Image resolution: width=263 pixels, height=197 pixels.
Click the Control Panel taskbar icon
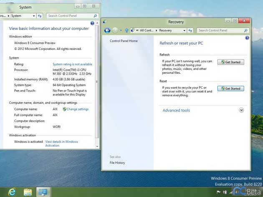43,192
